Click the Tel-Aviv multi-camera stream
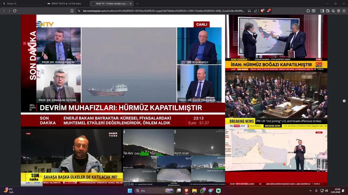Screen dimensions: 348x195 [x=174, y=158]
